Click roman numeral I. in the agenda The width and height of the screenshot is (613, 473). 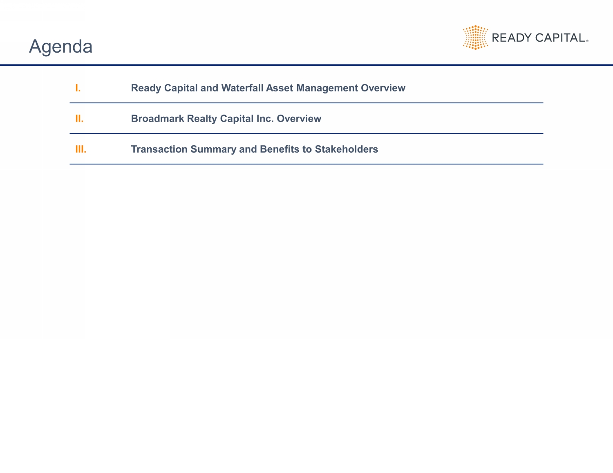(x=78, y=88)
